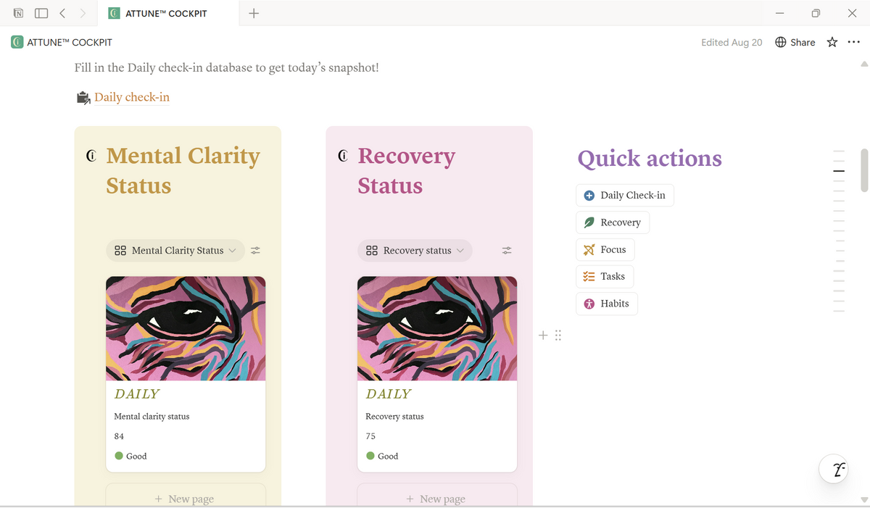
Task: Click the star to favorite page
Action: coord(832,42)
